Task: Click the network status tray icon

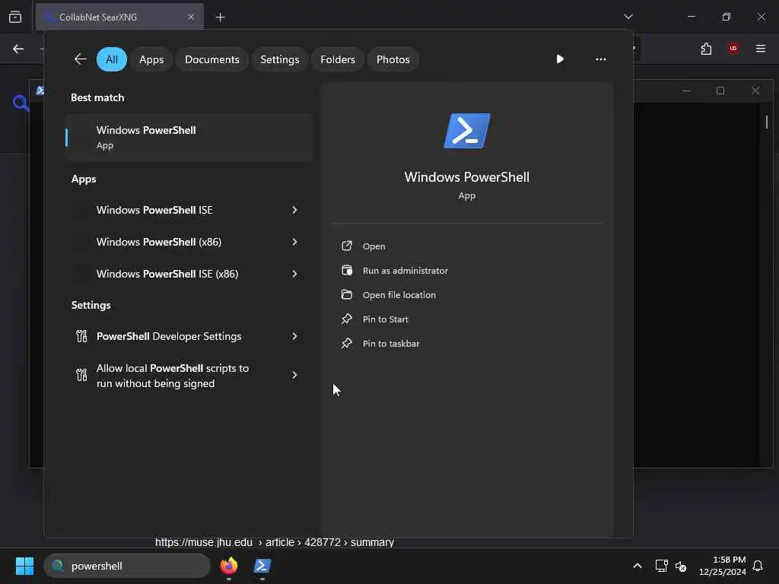Action: pyautogui.click(x=661, y=566)
